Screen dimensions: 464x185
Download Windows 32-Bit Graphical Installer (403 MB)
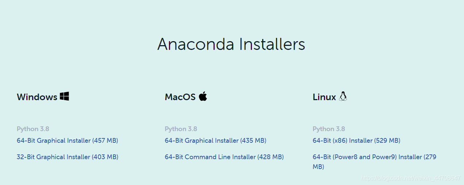[67, 157]
